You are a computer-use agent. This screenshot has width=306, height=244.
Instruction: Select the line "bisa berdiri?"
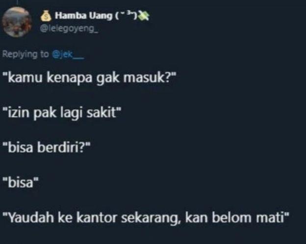coord(47,147)
